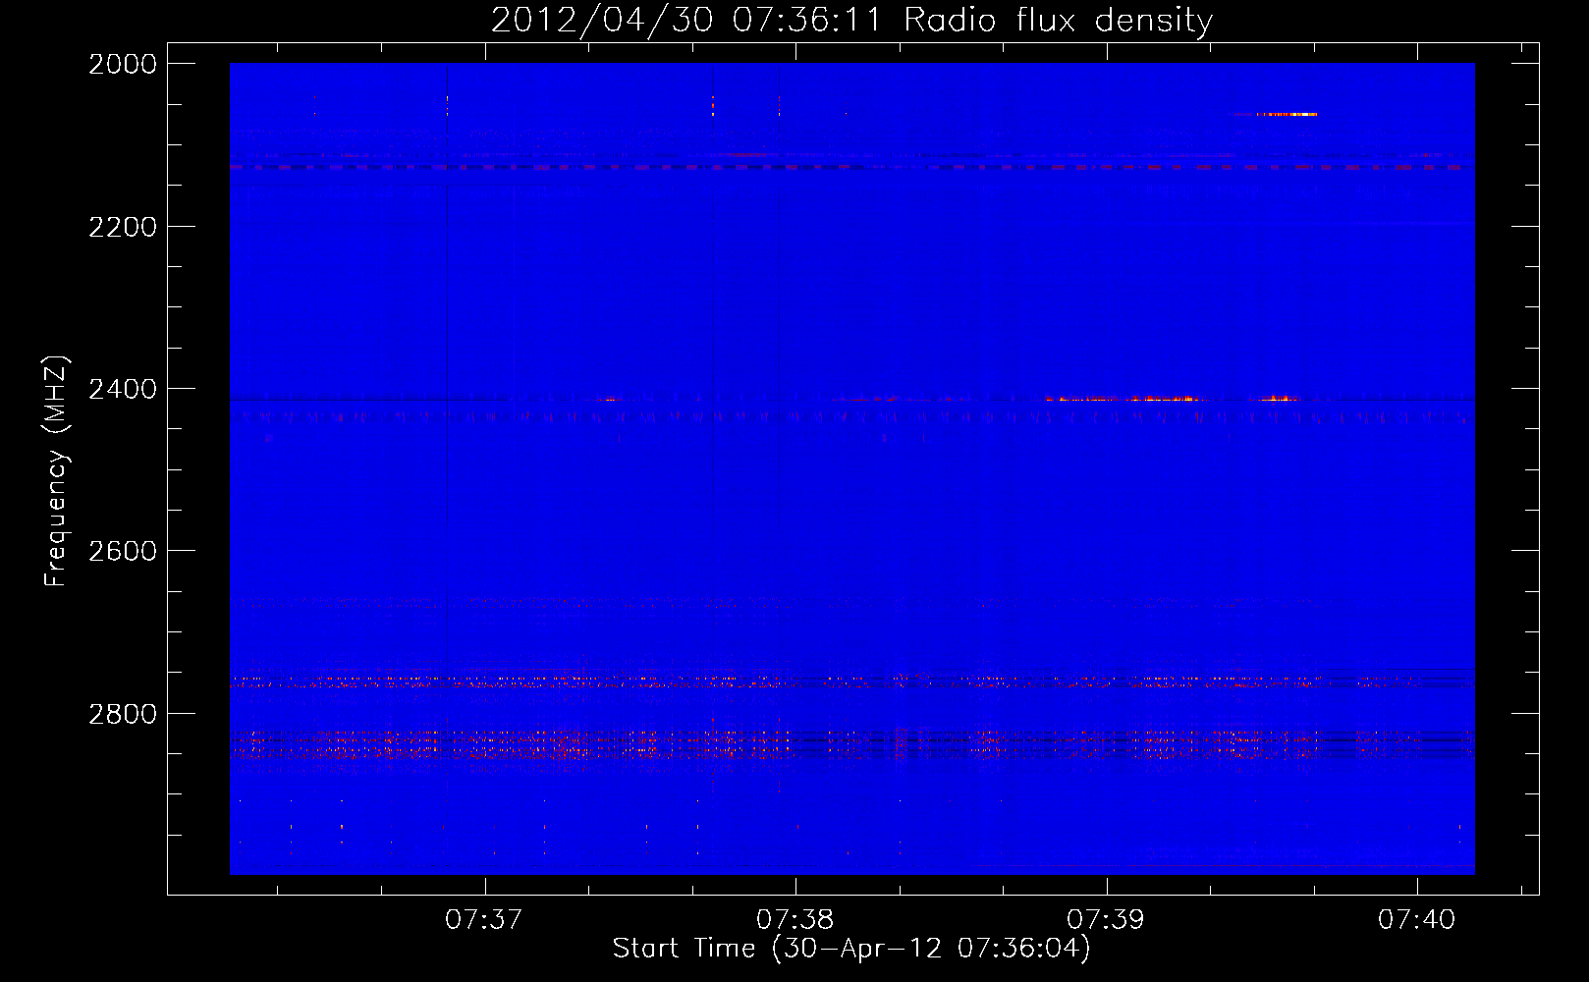Click the 'Start Time (30-Apr-12 07:36:04)' axis title

(x=851, y=949)
